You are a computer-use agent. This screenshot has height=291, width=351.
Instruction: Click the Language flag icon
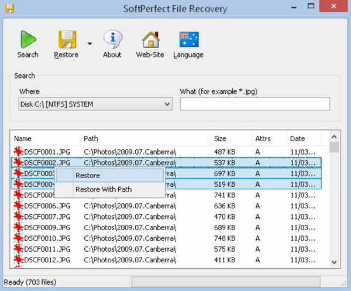tap(188, 39)
